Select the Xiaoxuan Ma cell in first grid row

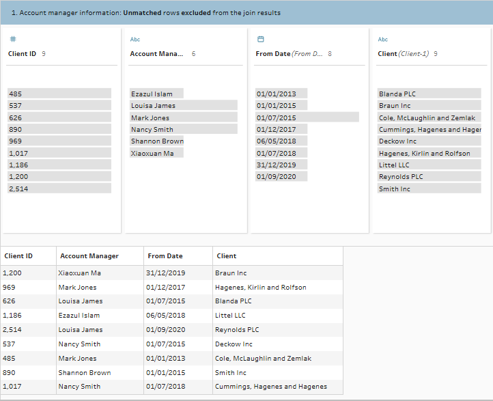click(x=80, y=273)
